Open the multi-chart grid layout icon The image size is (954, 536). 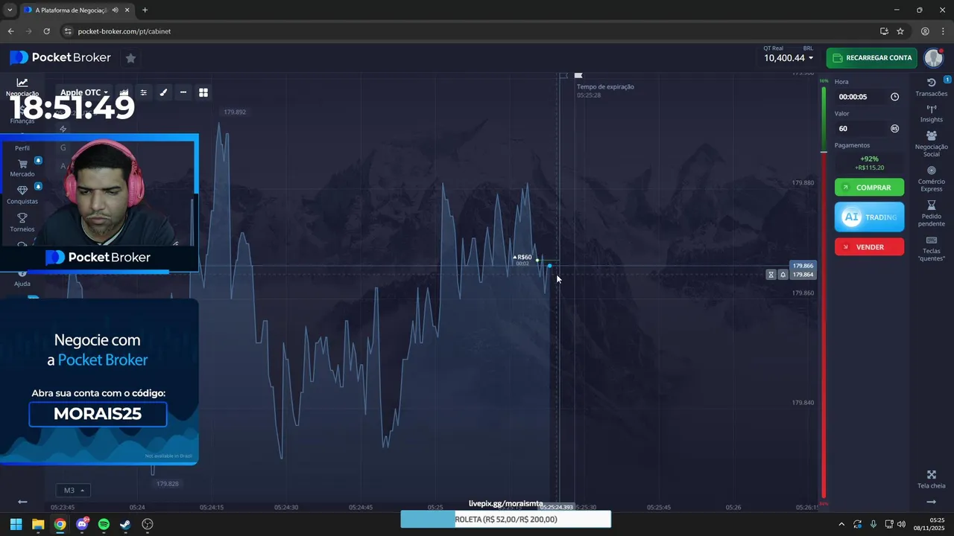click(x=203, y=92)
